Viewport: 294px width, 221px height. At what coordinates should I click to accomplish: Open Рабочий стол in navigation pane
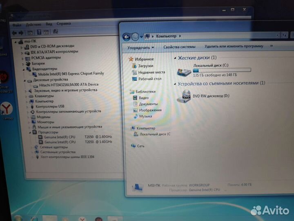pyautogui.click(x=150, y=79)
